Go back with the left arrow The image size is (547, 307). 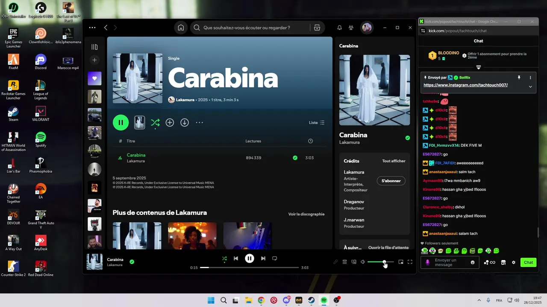(x=106, y=28)
